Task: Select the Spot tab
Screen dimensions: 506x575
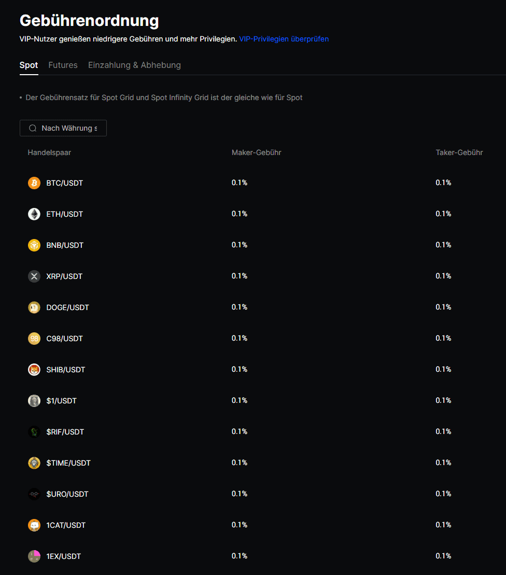Action: 29,65
